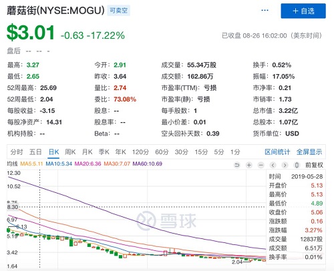The image size is (334, 271).
Task: Toggle the MA20 moving average legend
Action: tap(88, 164)
